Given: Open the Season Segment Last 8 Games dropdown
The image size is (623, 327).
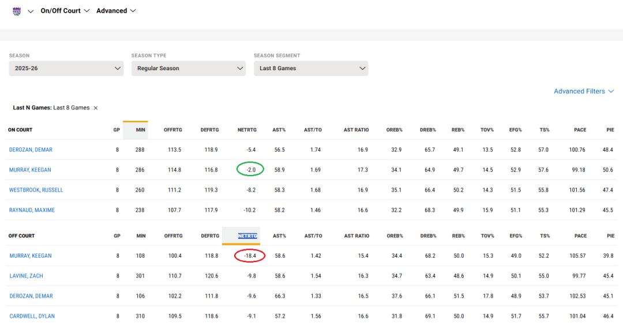Looking at the screenshot, I should tap(311, 69).
